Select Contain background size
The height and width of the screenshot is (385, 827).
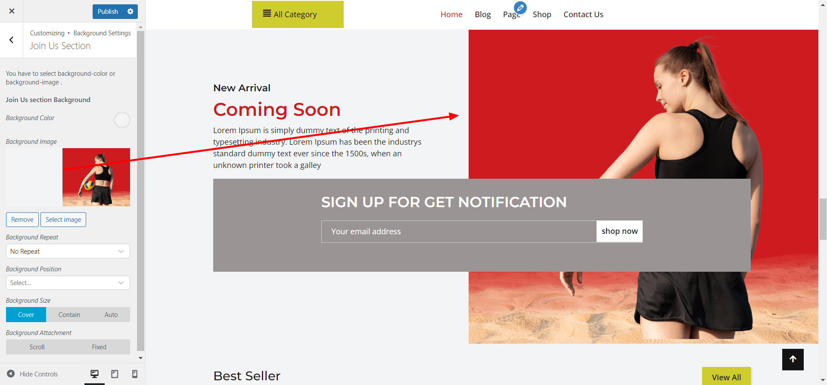pos(69,315)
